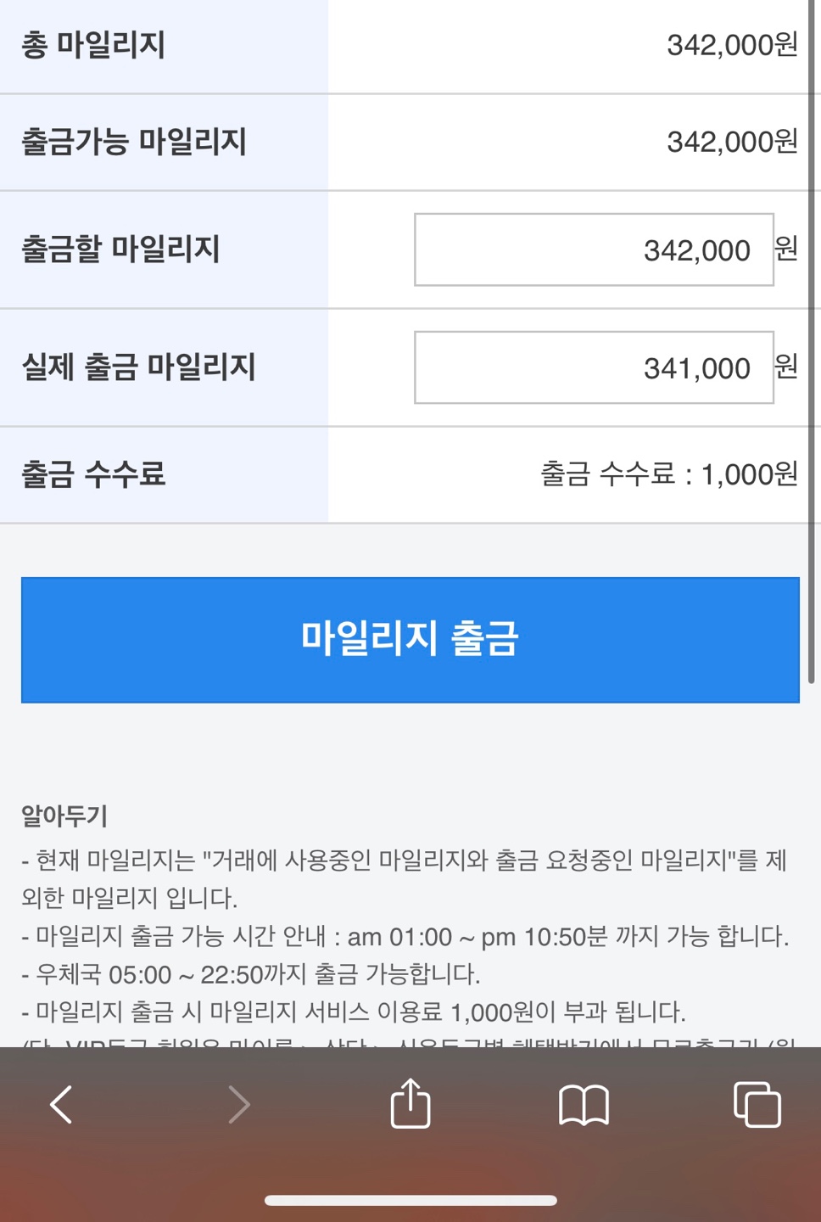Viewport: 821px width, 1222px height.
Task: Focus the 출금할 마일리지 input field
Action: pos(594,250)
